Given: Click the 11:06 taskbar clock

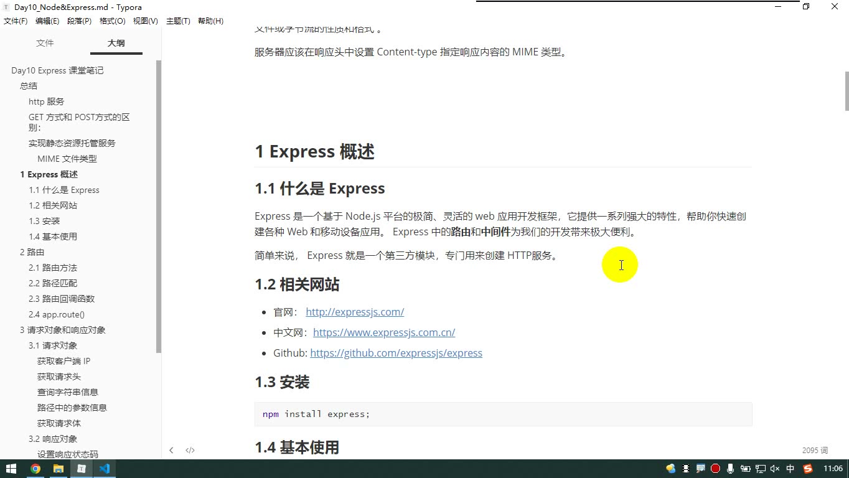Looking at the screenshot, I should click(833, 469).
